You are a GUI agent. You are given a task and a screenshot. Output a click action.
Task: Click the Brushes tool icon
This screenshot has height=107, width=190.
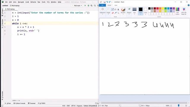tap(123, 10)
